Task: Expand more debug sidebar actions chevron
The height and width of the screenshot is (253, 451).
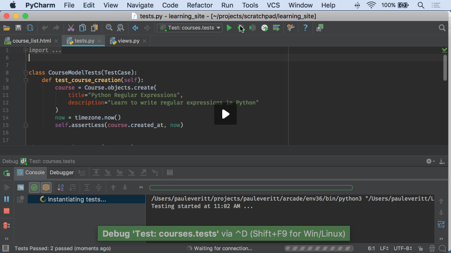Action: (6, 238)
